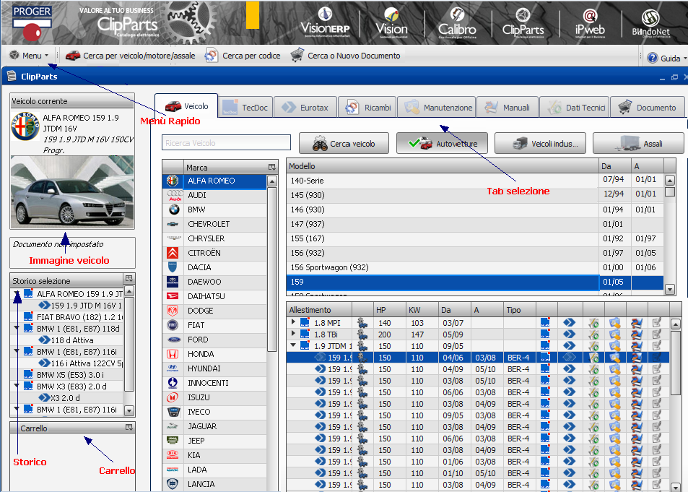Image resolution: width=688 pixels, height=492 pixels.
Task: Select the Veicolo tab
Action: pos(186,106)
